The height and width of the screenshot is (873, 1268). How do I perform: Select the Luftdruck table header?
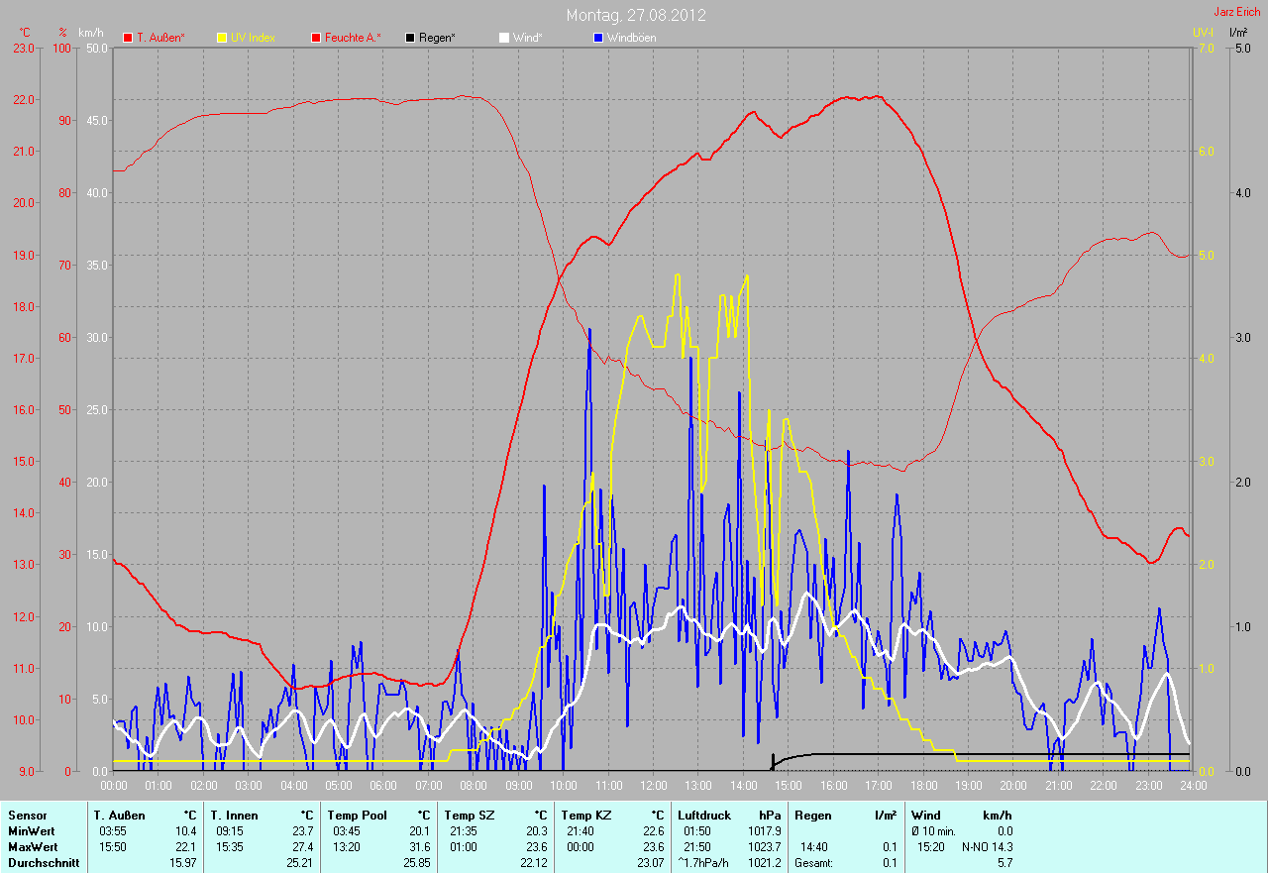pyautogui.click(x=704, y=816)
